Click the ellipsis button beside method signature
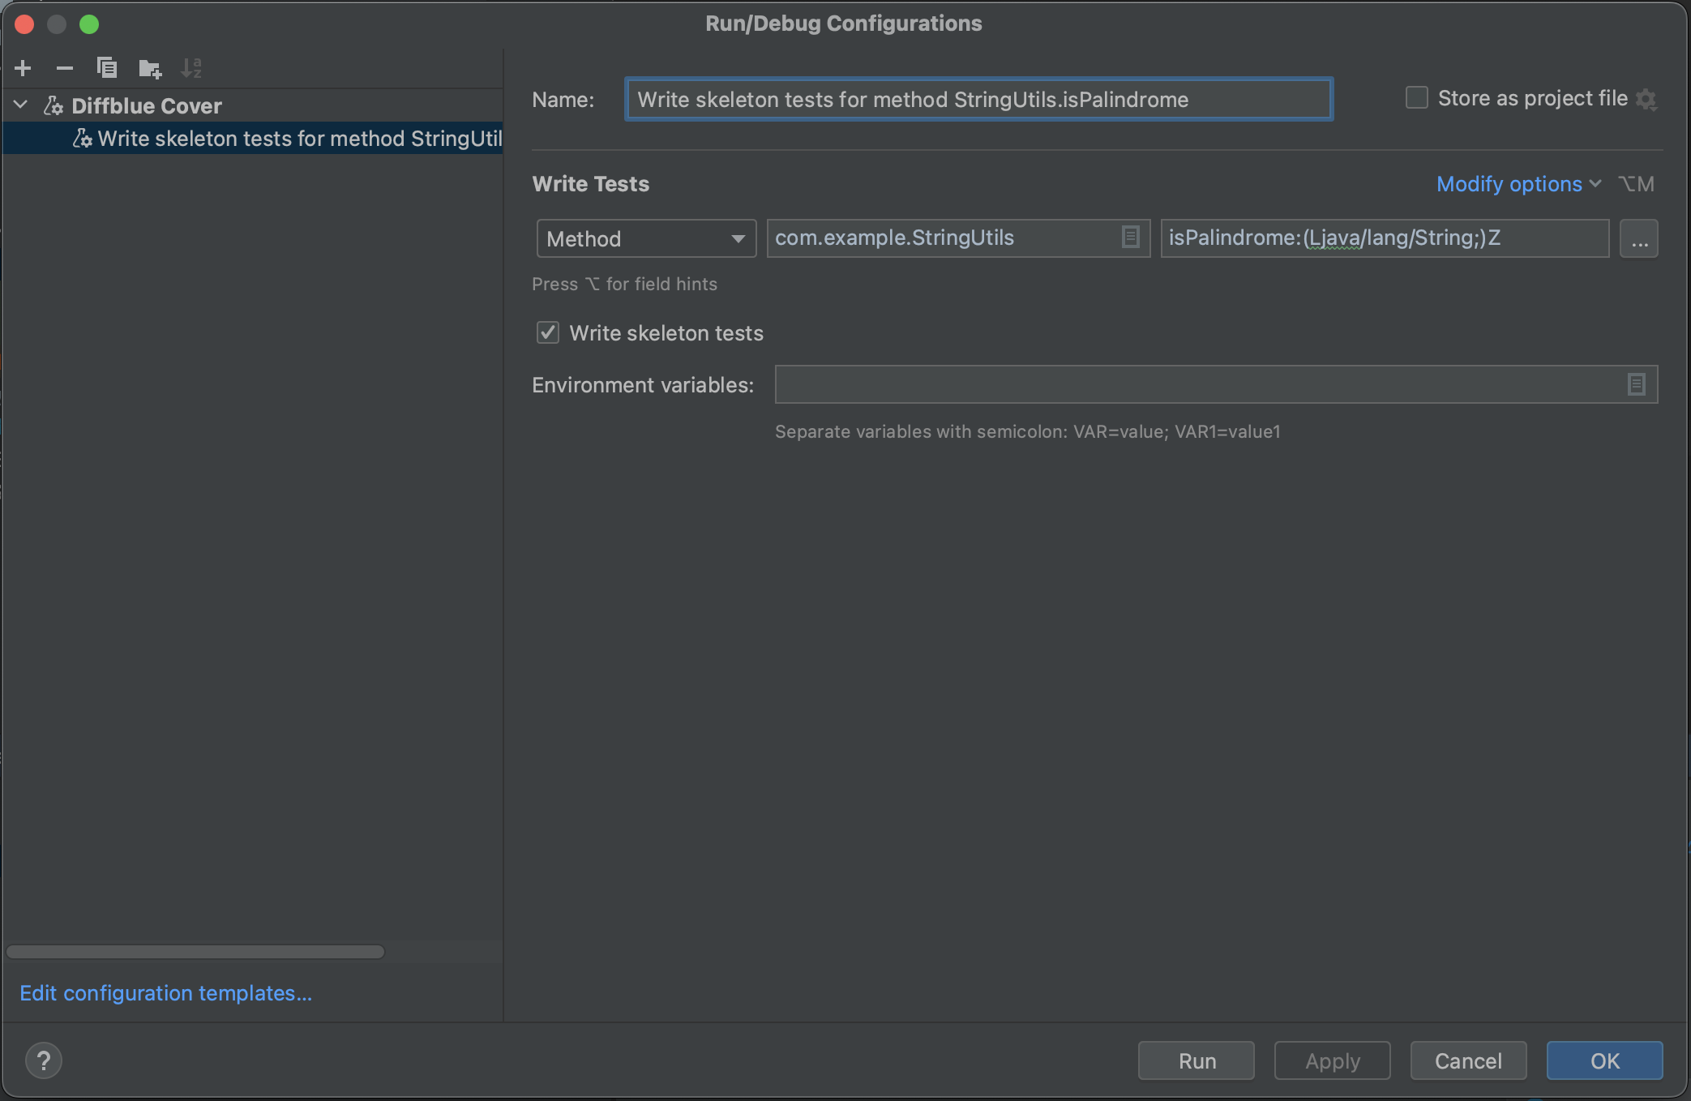 (1639, 239)
